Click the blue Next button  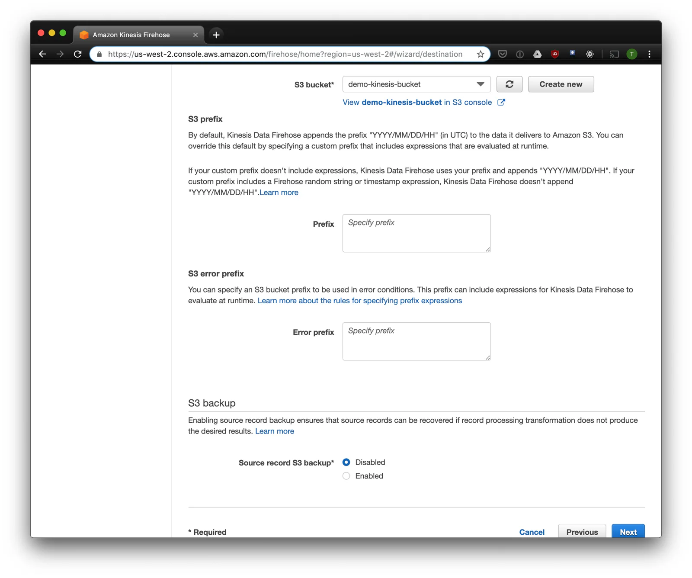[628, 531]
